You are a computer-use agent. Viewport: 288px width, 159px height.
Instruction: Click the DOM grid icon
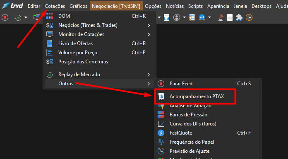(x=50, y=16)
